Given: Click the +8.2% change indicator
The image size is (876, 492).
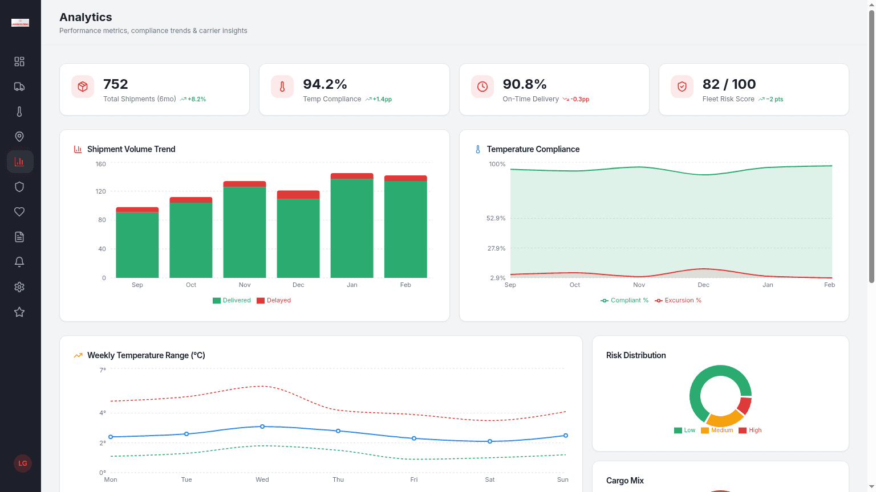Looking at the screenshot, I should pos(193,99).
